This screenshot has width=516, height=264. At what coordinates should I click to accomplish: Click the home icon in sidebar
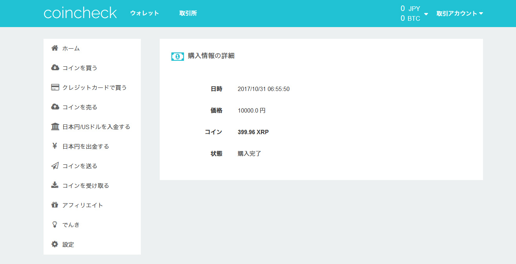tap(55, 48)
